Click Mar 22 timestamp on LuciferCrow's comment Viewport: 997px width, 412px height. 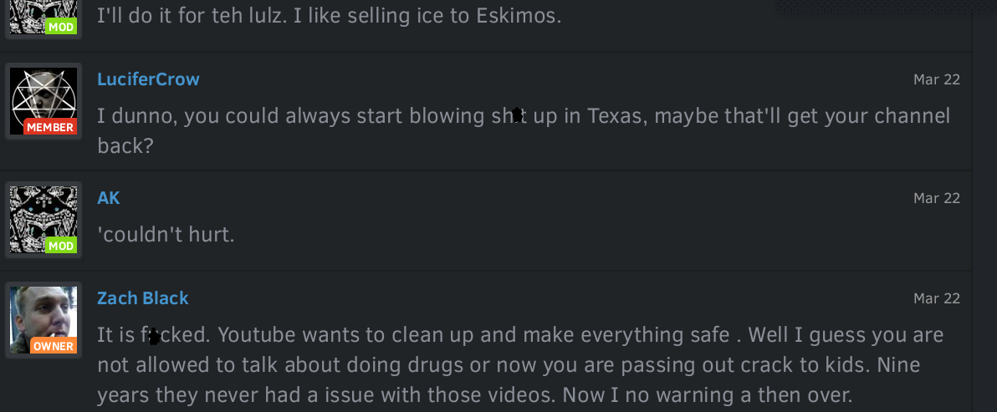tap(937, 79)
